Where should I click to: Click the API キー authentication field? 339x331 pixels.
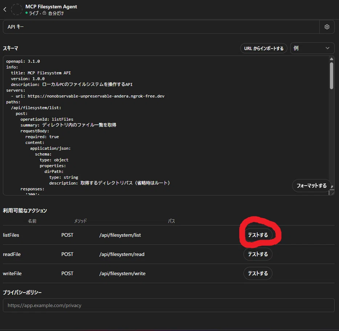tap(161, 27)
